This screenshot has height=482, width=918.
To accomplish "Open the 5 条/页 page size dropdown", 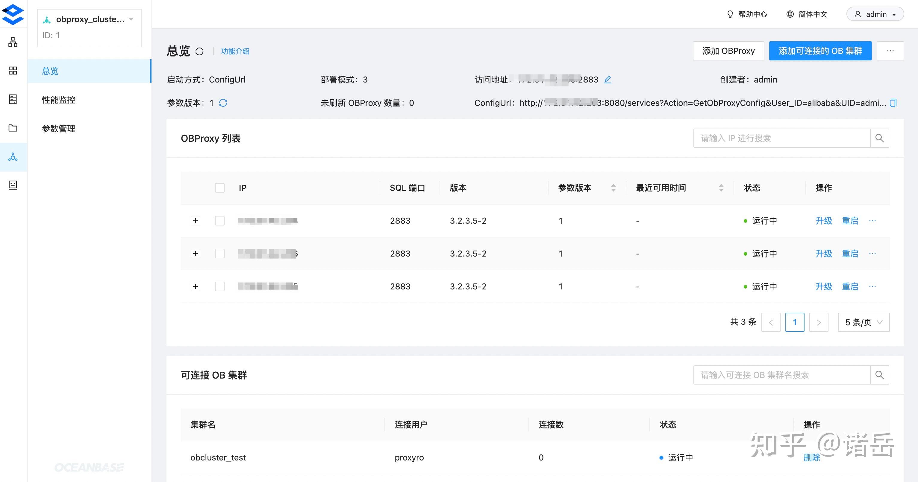I will 864,322.
